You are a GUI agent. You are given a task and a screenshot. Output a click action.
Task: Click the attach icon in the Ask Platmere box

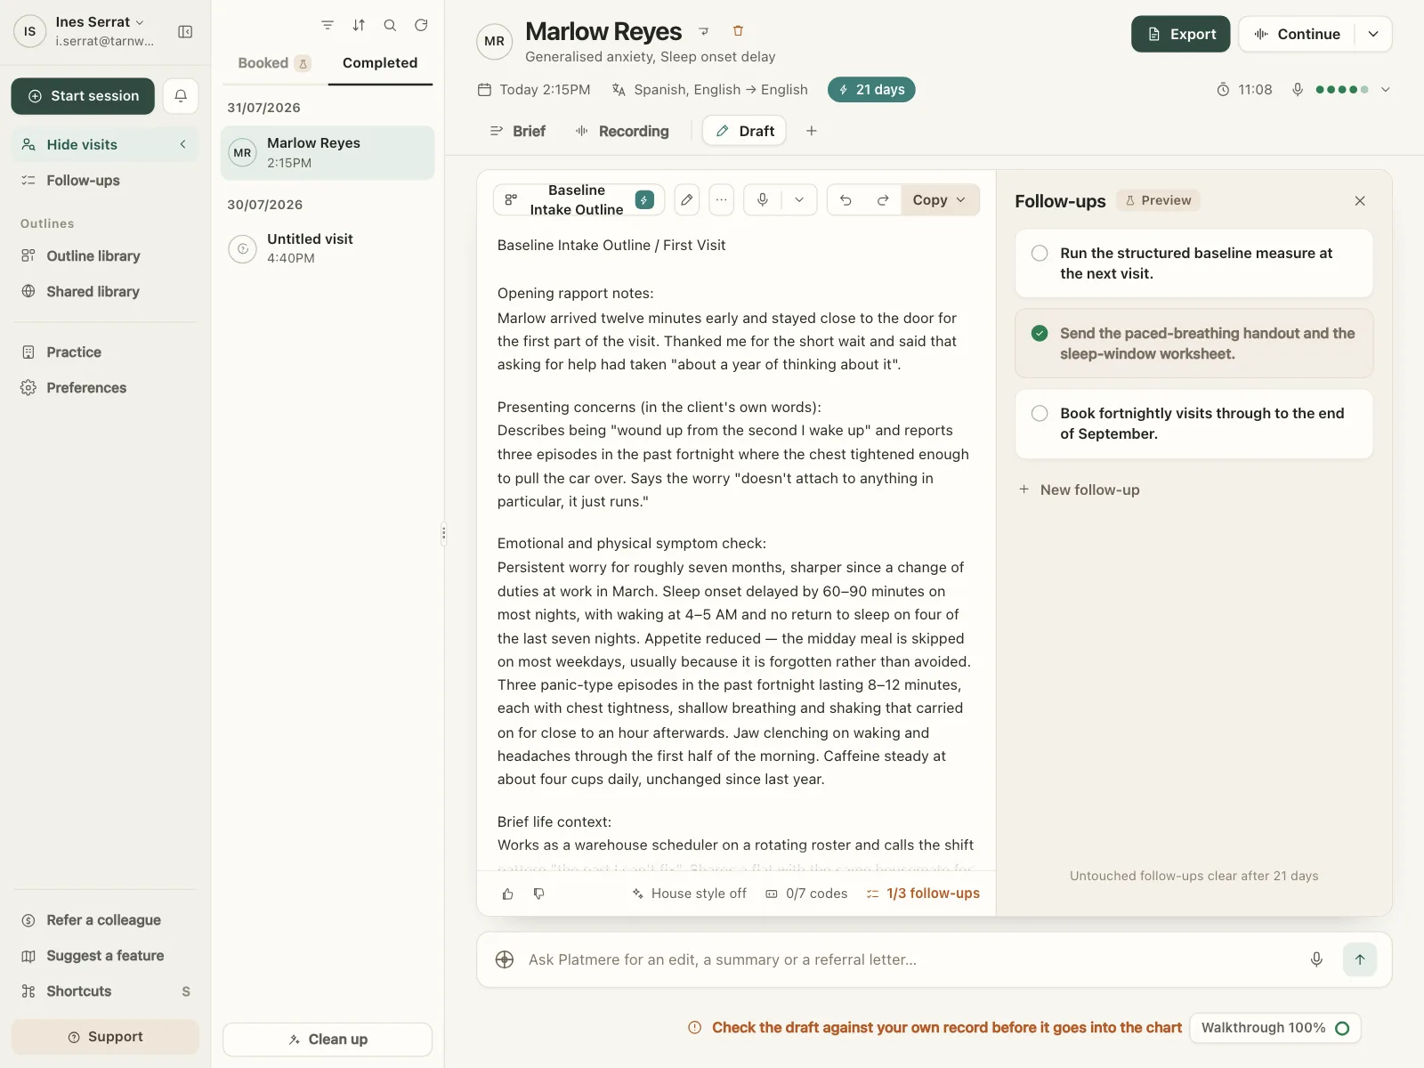tap(505, 959)
